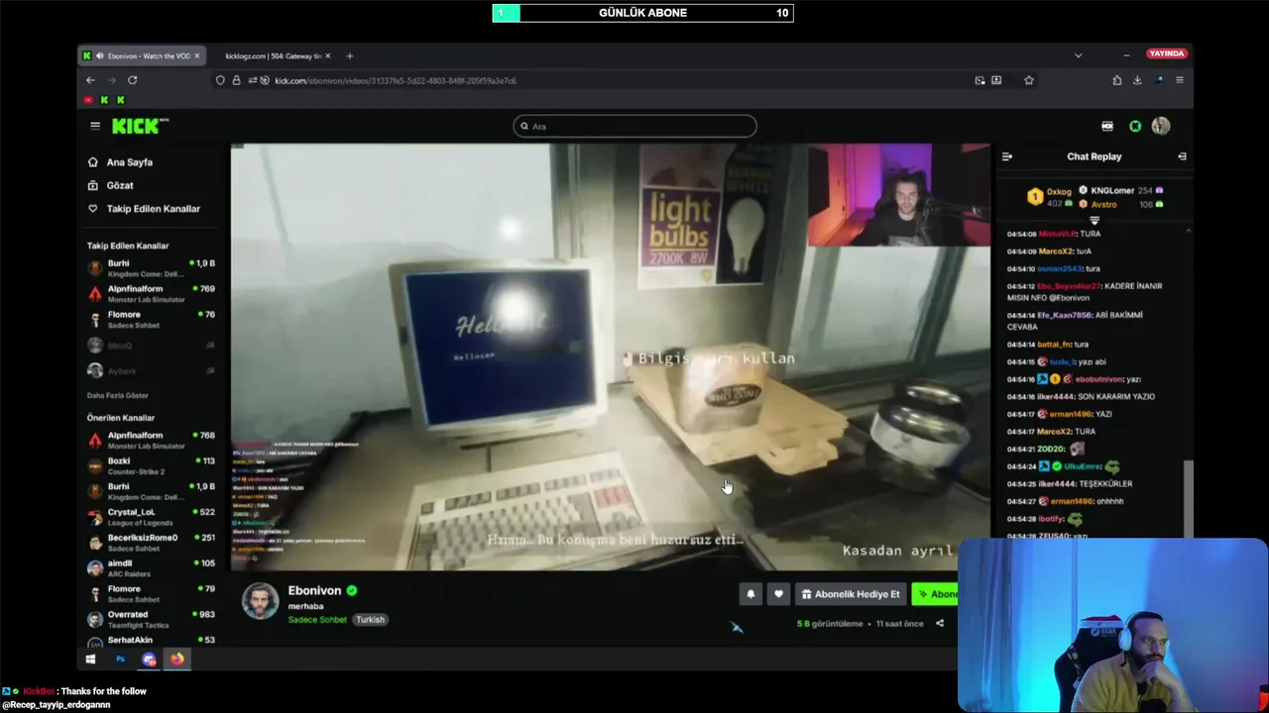Click the video player area
Viewport: 1269px width, 713px height.
611,357
